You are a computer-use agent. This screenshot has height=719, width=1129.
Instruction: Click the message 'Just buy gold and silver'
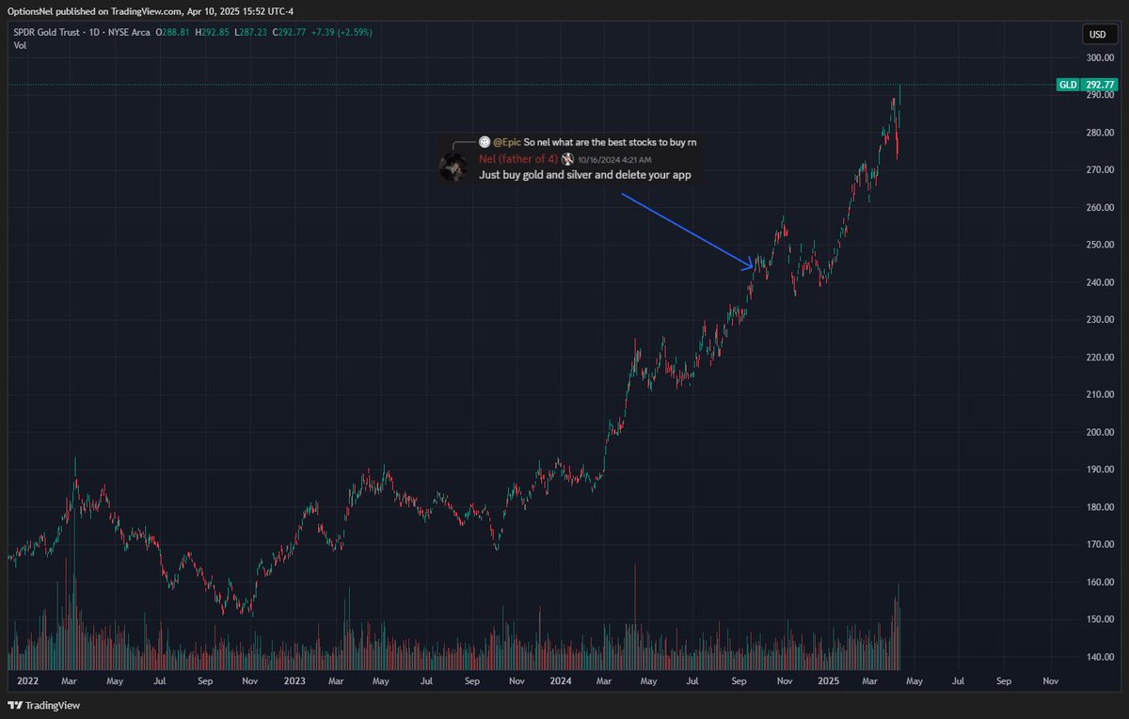click(x=586, y=175)
